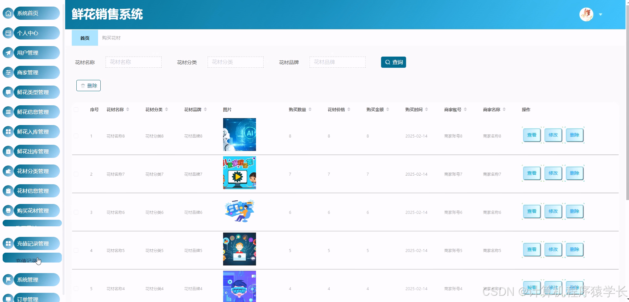Switch to the 购买花材 tab
Image resolution: width=629 pixels, height=302 pixels.
(x=112, y=38)
